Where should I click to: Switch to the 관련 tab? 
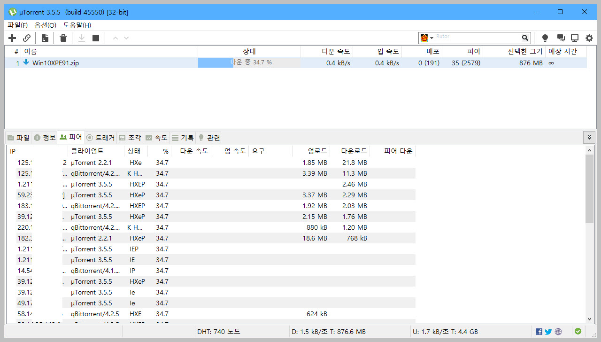pyautogui.click(x=209, y=138)
